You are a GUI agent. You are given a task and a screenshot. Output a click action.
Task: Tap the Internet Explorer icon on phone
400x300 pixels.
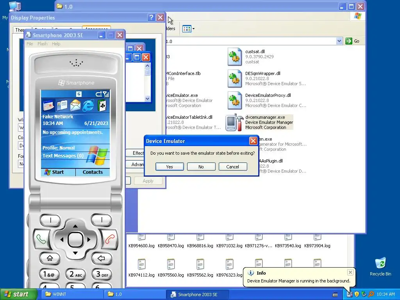(x=88, y=105)
